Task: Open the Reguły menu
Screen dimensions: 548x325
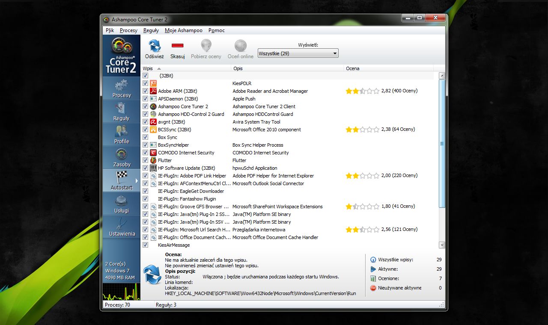Action: 151,30
